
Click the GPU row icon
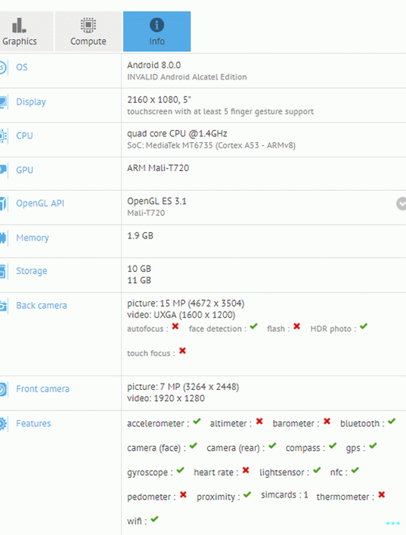[3, 169]
